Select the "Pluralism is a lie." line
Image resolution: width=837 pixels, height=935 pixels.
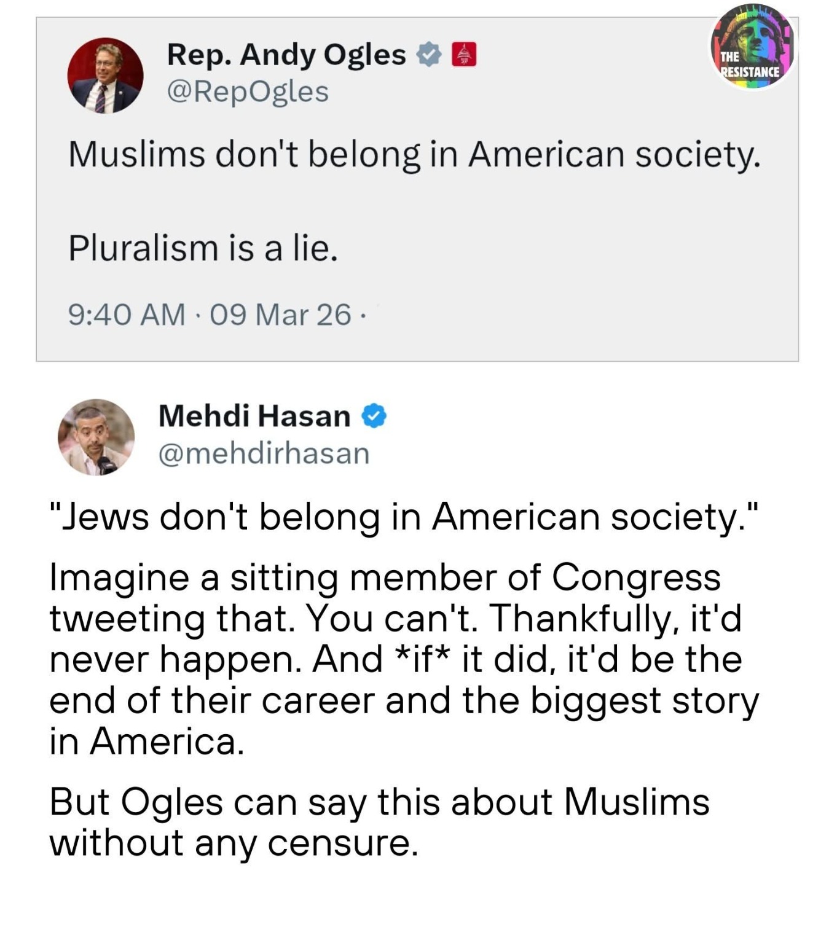tap(203, 248)
